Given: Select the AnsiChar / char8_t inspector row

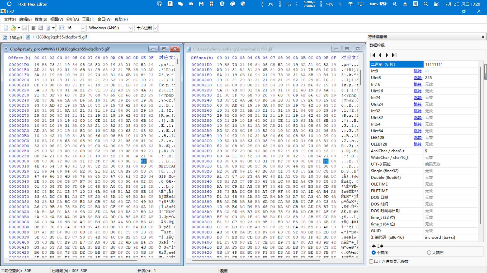Looking at the screenshot, I should (424, 151).
